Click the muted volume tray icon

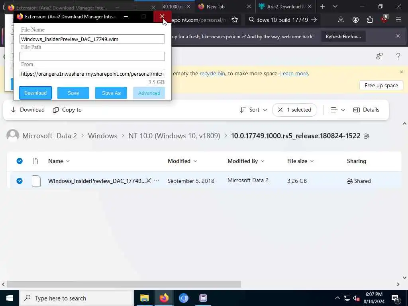[356, 298]
